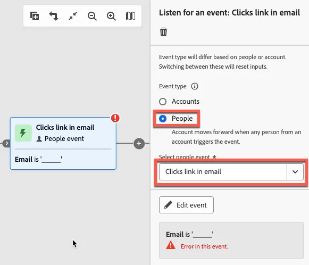Select the Clicks link in email node title
Image resolution: width=309 pixels, height=265 pixels.
point(65,127)
